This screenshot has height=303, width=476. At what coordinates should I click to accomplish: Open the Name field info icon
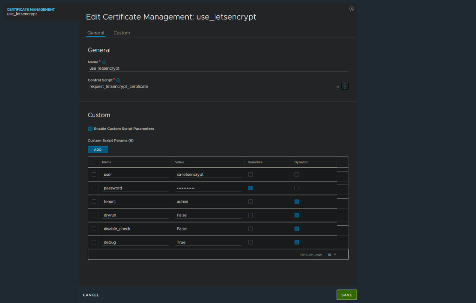tap(104, 62)
